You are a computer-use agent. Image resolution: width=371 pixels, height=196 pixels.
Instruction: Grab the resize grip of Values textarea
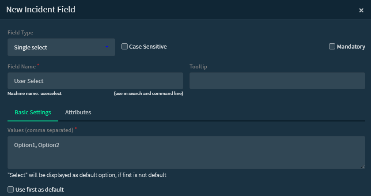[x=363, y=166]
